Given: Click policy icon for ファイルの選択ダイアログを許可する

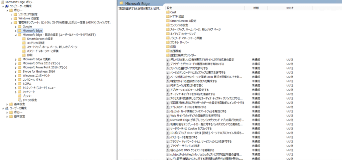Looking at the screenshot, I should [x=168, y=68].
